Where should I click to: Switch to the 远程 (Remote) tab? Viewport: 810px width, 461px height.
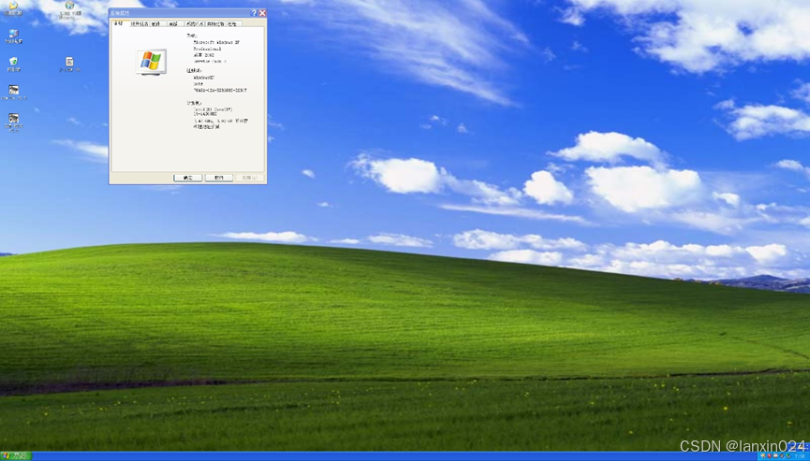click(233, 23)
